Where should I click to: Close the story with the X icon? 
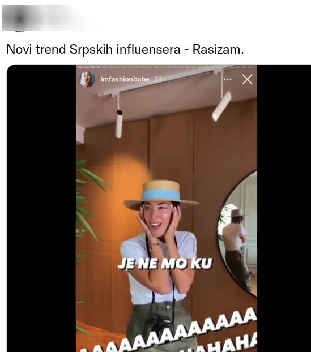pyautogui.click(x=247, y=79)
